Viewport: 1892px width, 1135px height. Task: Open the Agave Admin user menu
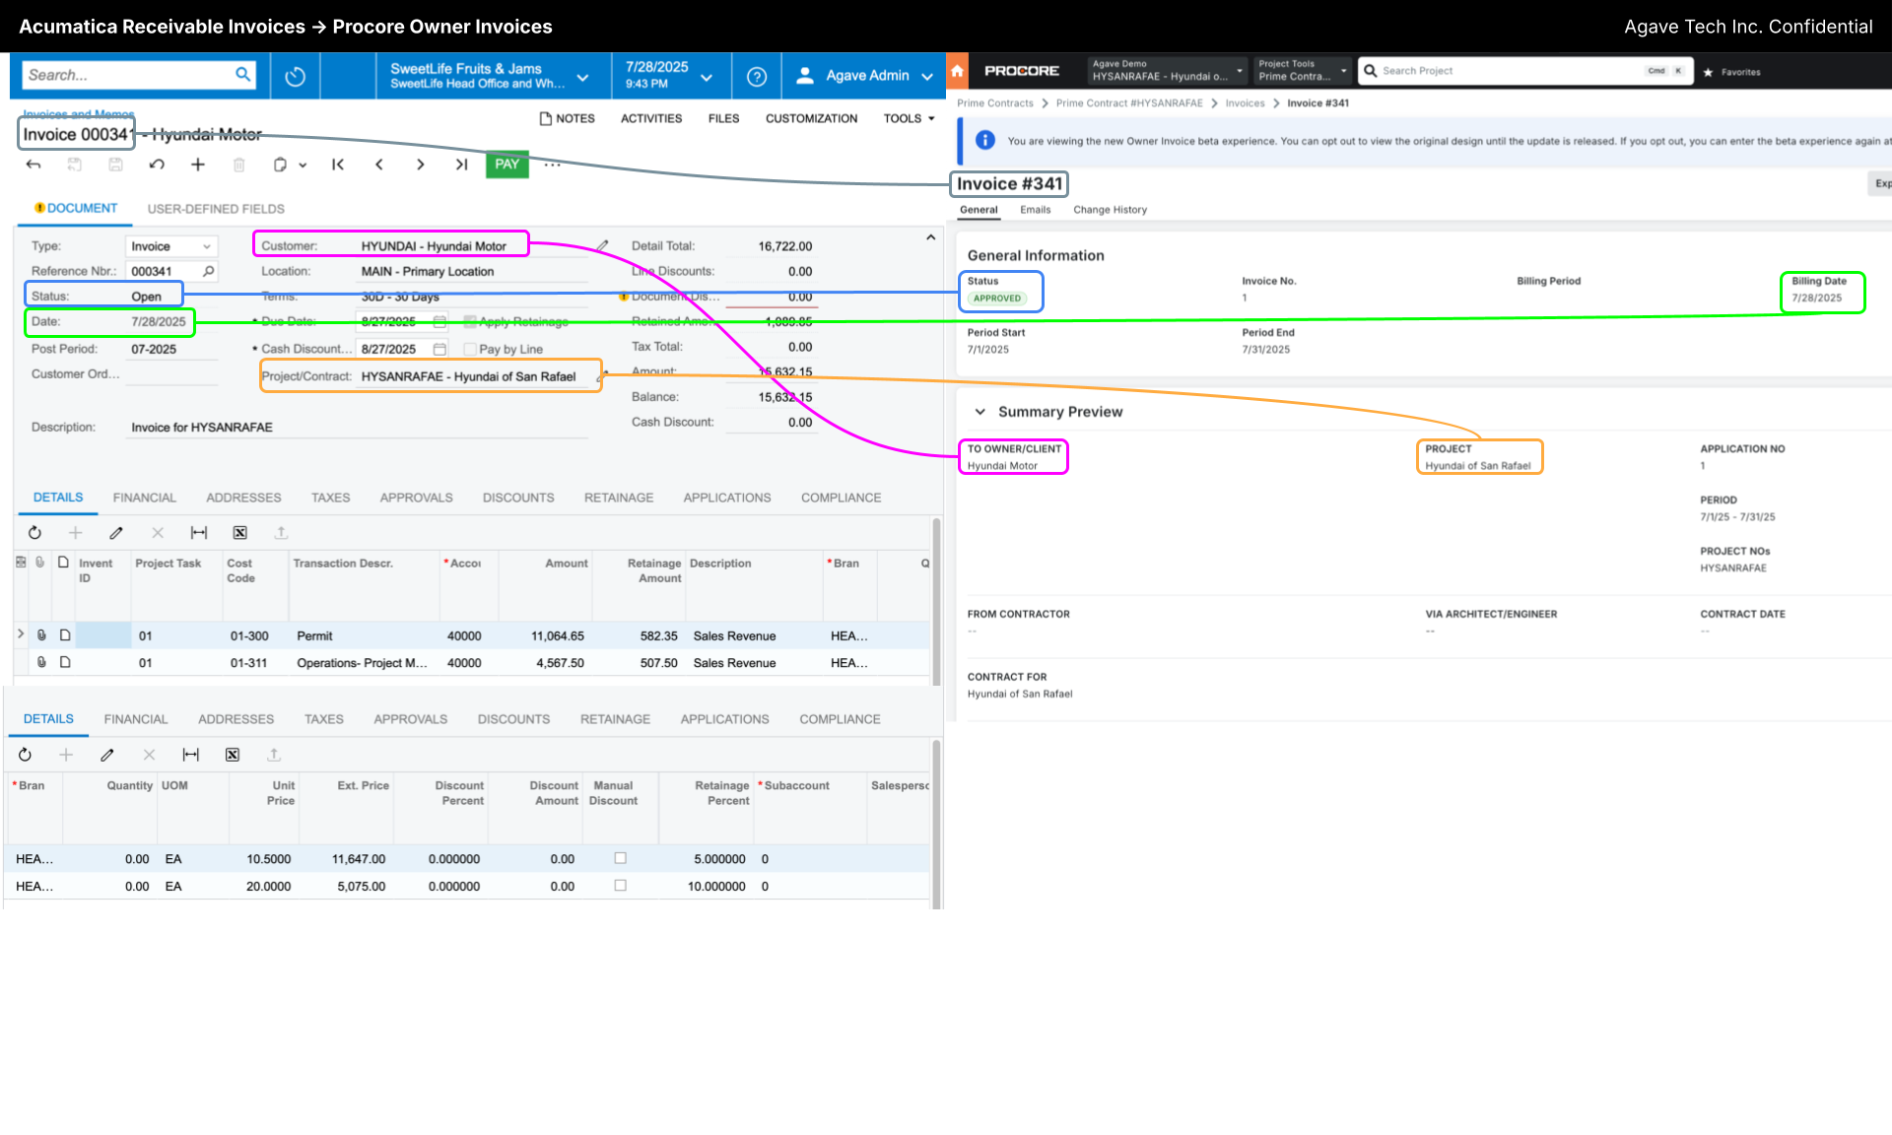pos(863,76)
